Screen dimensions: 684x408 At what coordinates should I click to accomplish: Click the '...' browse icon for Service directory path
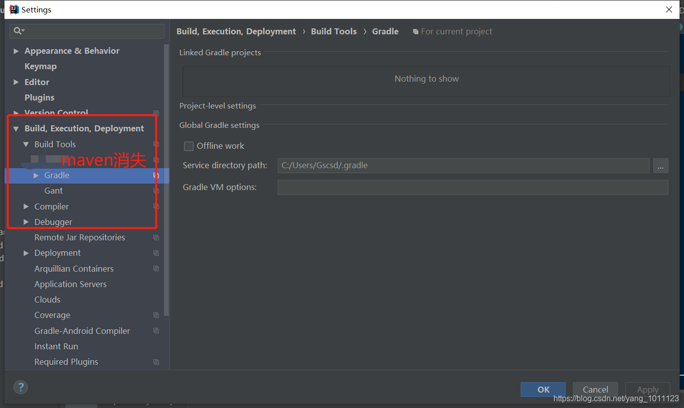pyautogui.click(x=661, y=166)
